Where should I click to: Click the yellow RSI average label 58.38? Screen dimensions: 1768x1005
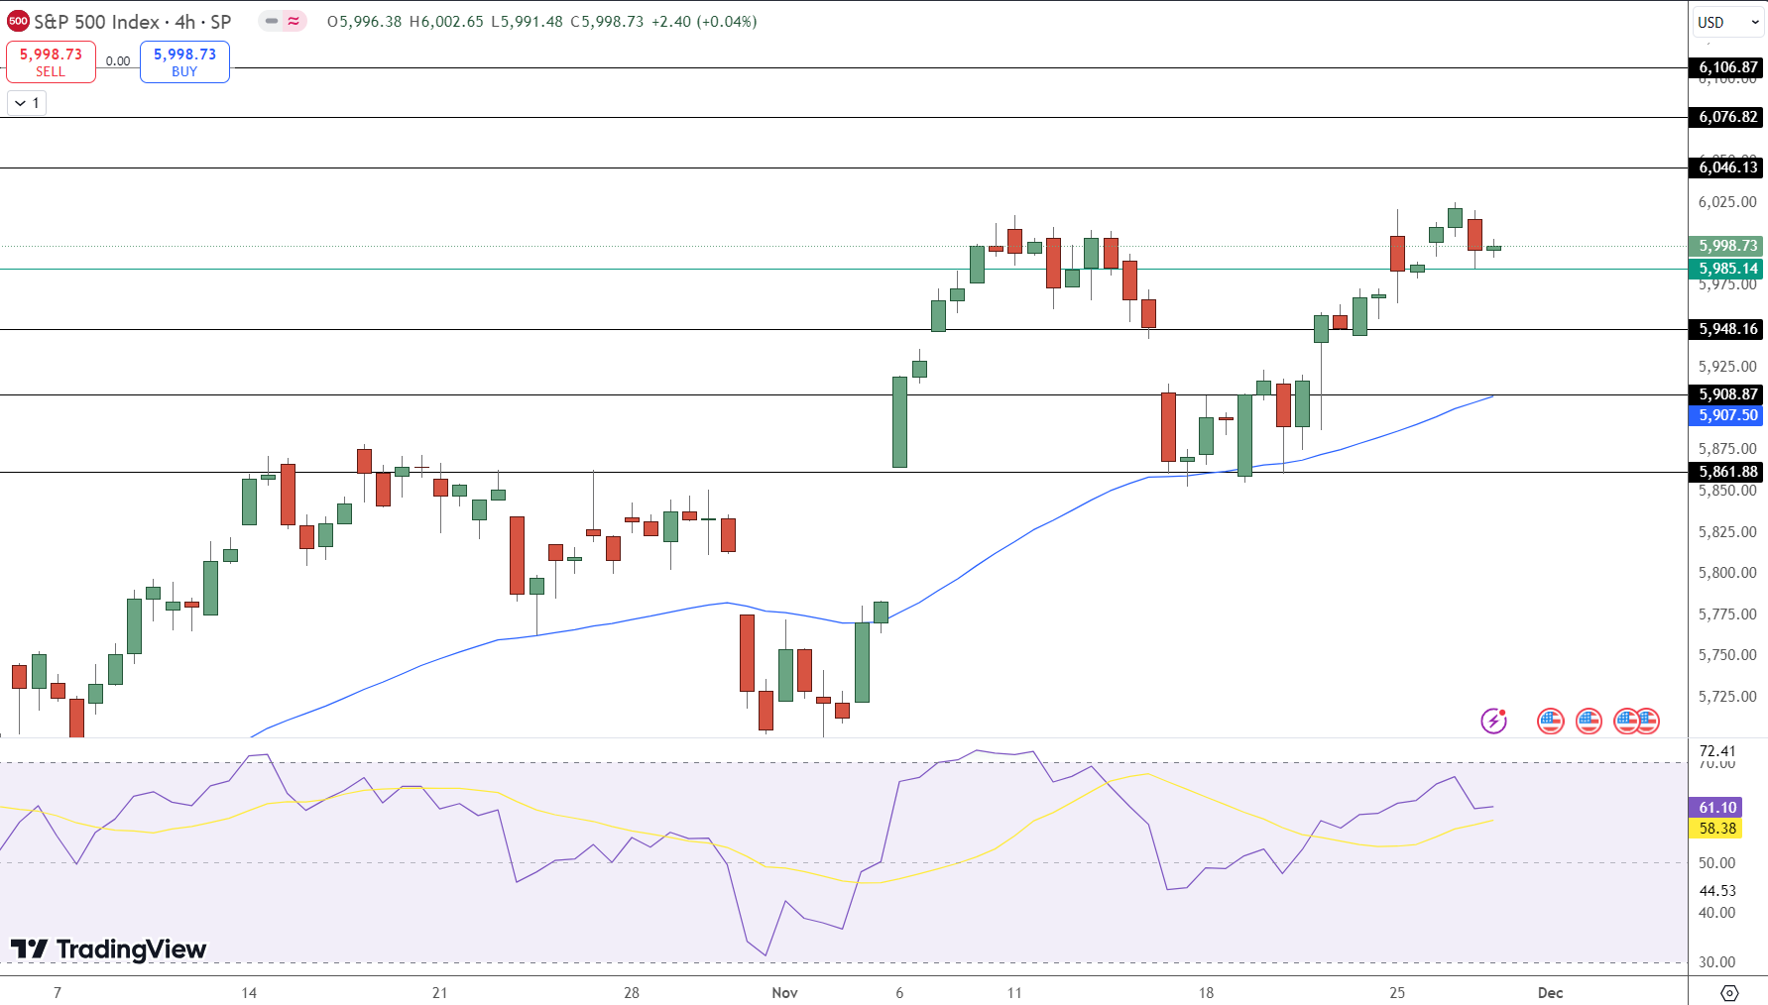pos(1717,829)
